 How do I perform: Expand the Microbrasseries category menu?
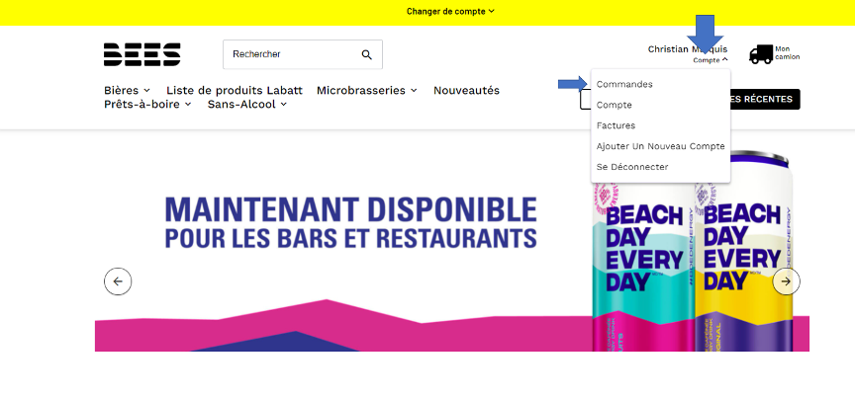coord(367,90)
